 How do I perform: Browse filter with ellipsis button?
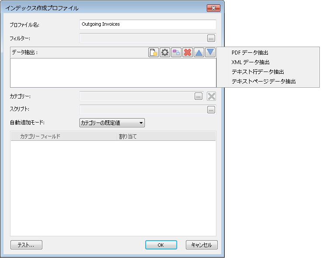(211, 38)
